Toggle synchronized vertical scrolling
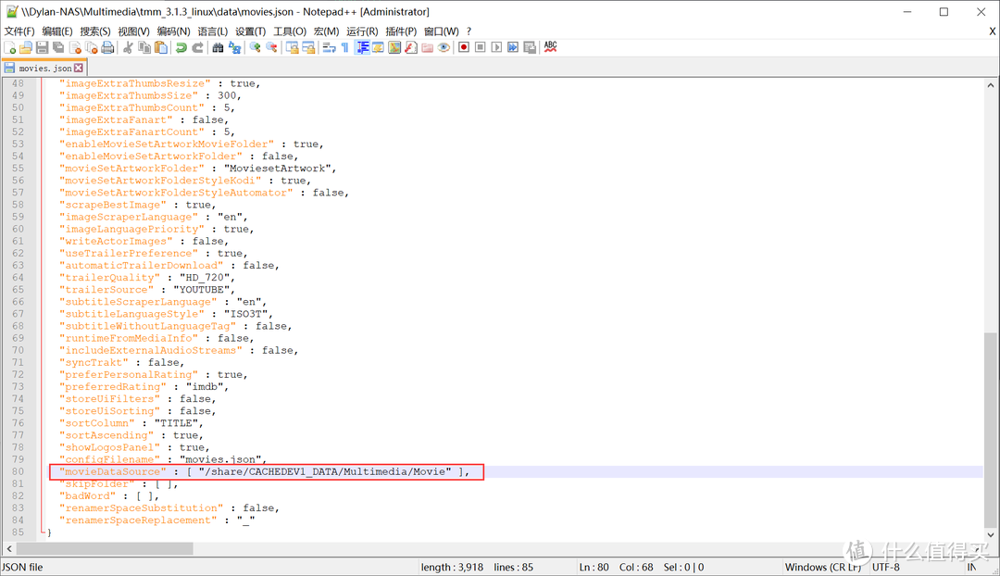Viewport: 1000px width, 576px height. [292, 48]
